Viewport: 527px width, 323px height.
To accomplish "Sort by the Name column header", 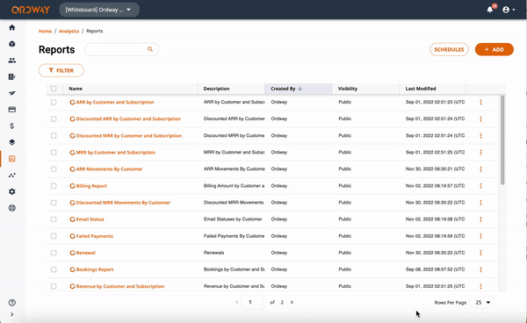I will tap(76, 89).
